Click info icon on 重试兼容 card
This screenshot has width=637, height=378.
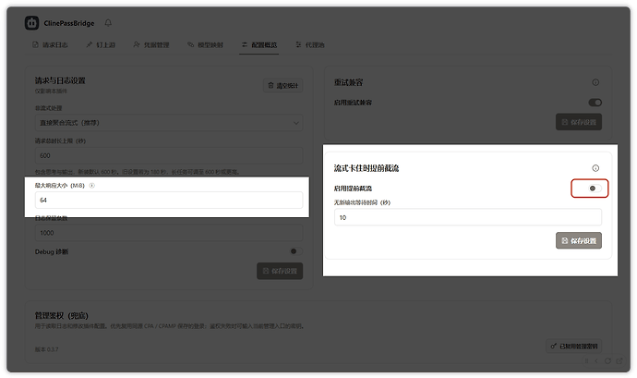595,82
